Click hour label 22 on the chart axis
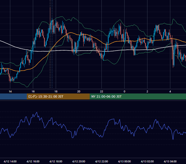186x164 pixels. (102, 92)
